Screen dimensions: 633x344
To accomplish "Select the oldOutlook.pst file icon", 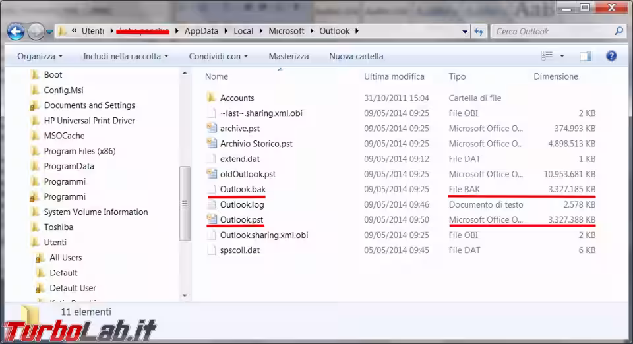I will coord(212,174).
